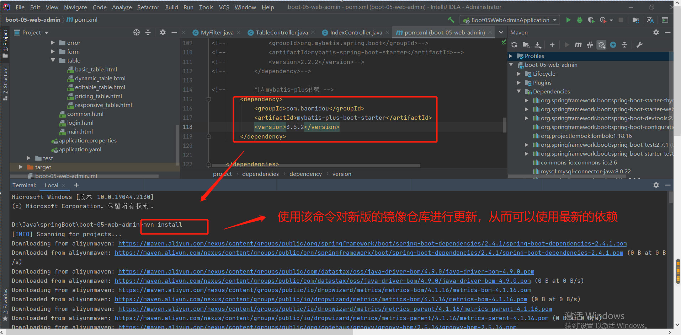
Task: Toggle skip tests mode in Maven
Action: click(602, 45)
